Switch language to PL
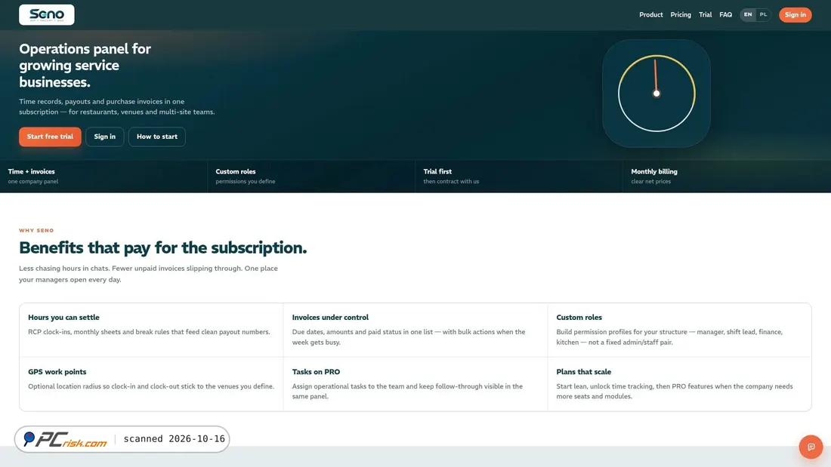Screen dimensions: 831x467 [x=763, y=15]
